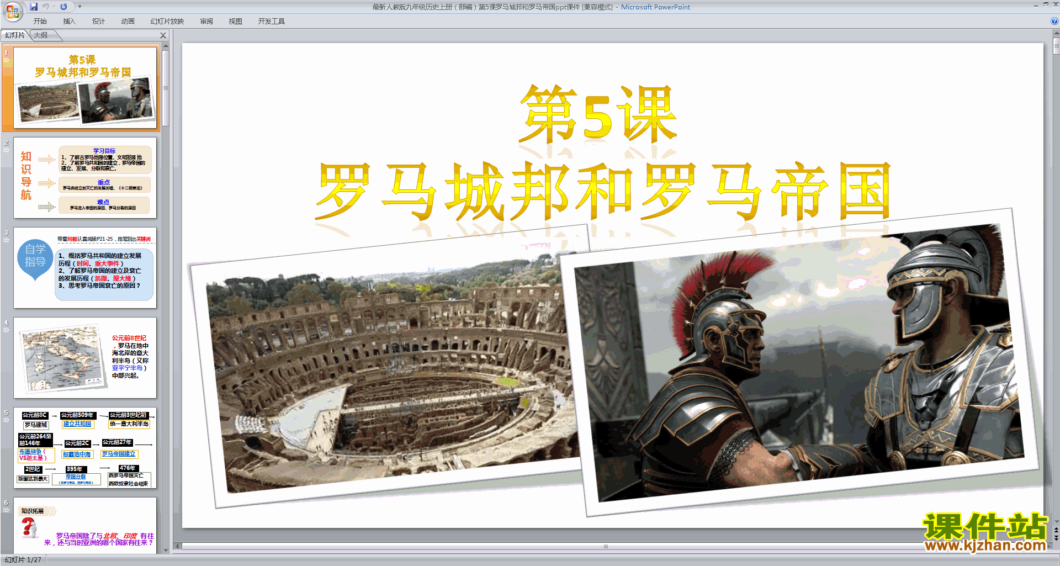Select the Roman soldiers picture on slide
1060x566 pixels.
pyautogui.click(x=801, y=362)
